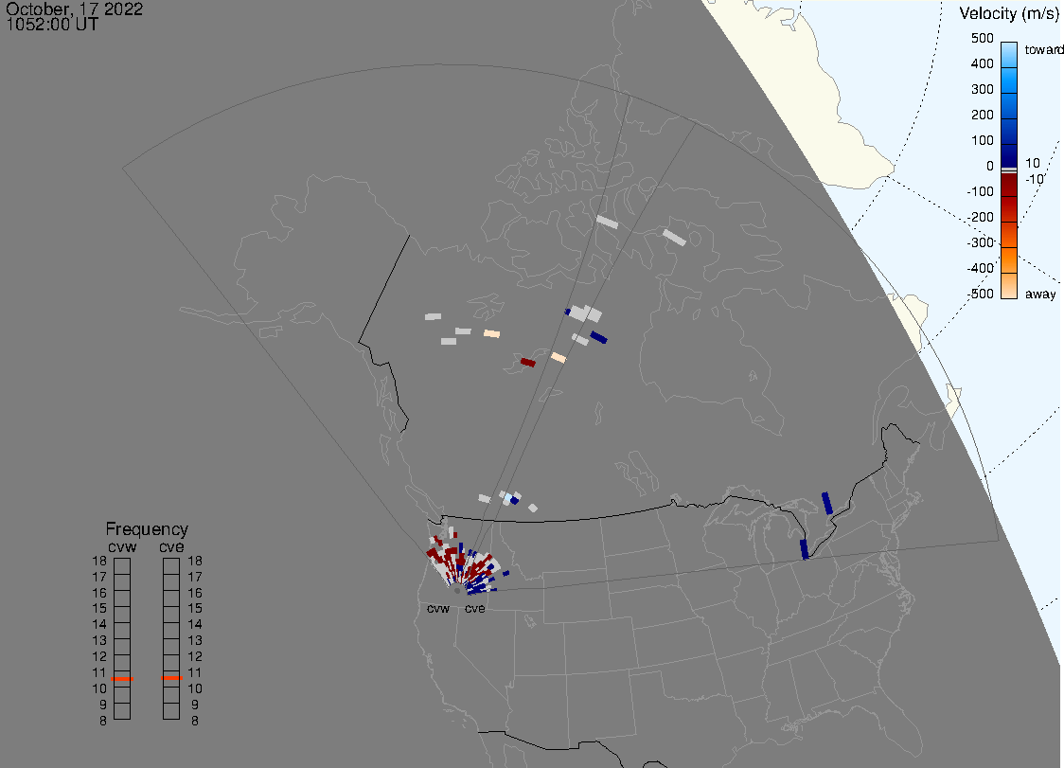Select the 100 tick on velocity scale

coord(982,140)
